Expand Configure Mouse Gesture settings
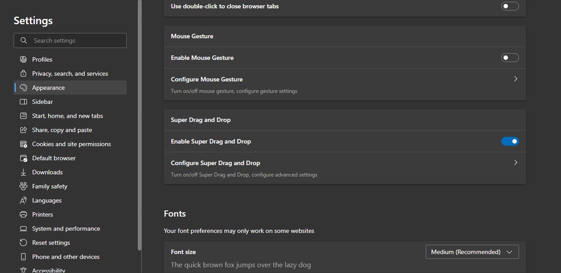This screenshot has width=561, height=273. click(515, 79)
